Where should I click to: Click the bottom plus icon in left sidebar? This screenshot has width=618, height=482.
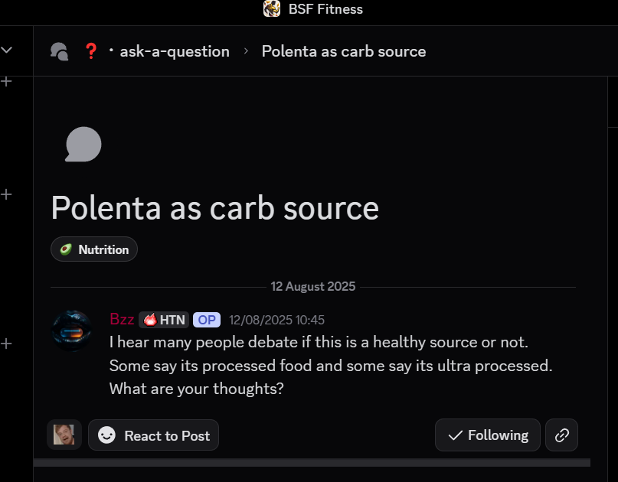(6, 344)
